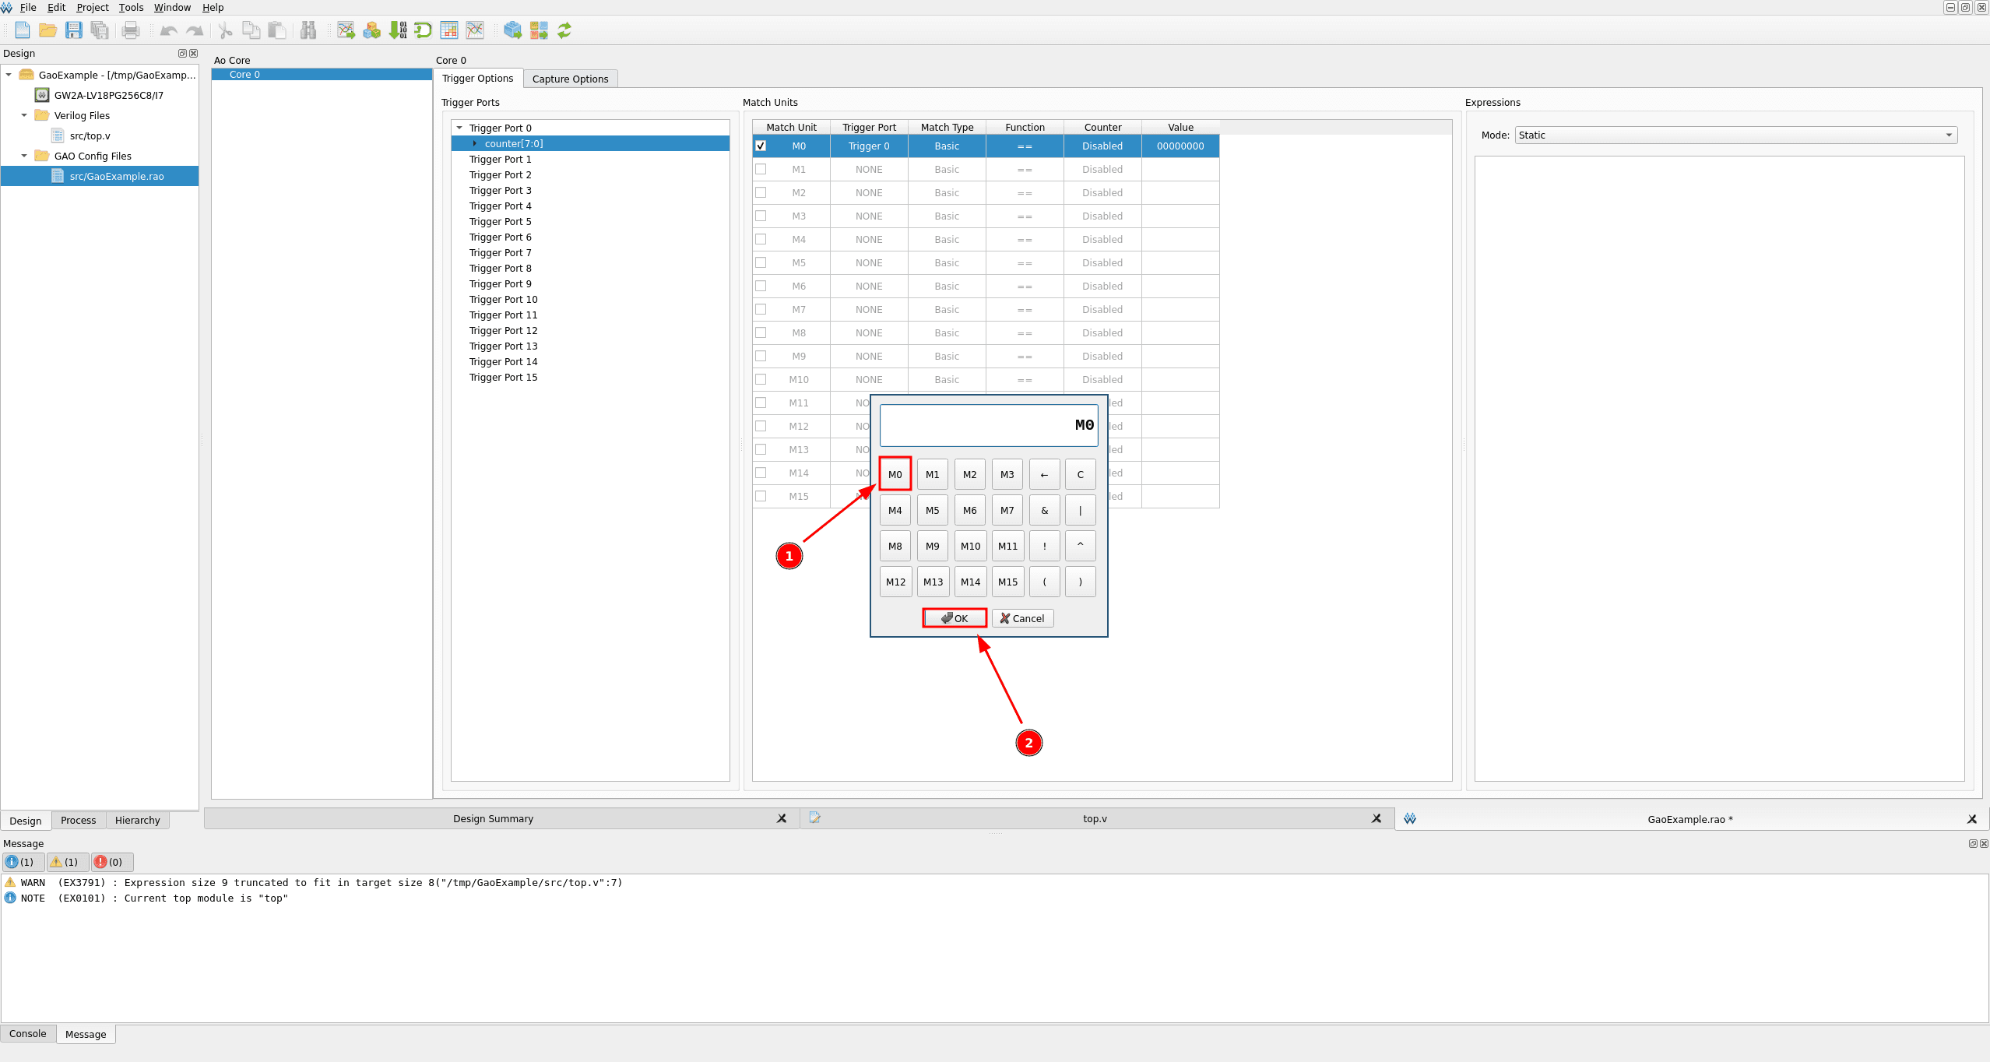Open the Programmer download bitstream icon
The image size is (1990, 1062).
coord(398,30)
